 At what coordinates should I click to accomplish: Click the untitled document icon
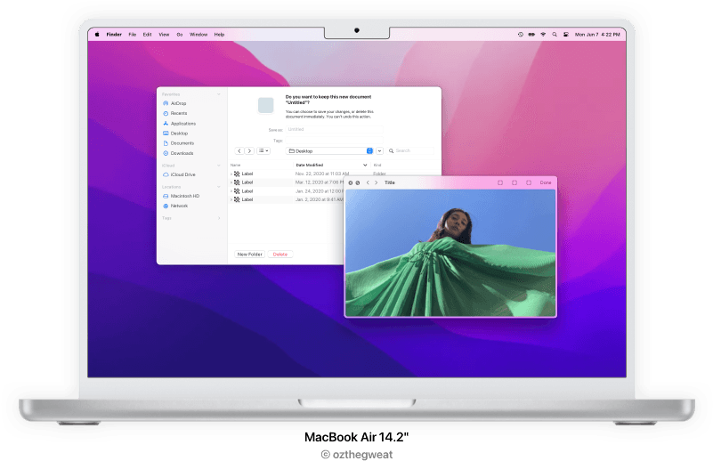coord(265,105)
